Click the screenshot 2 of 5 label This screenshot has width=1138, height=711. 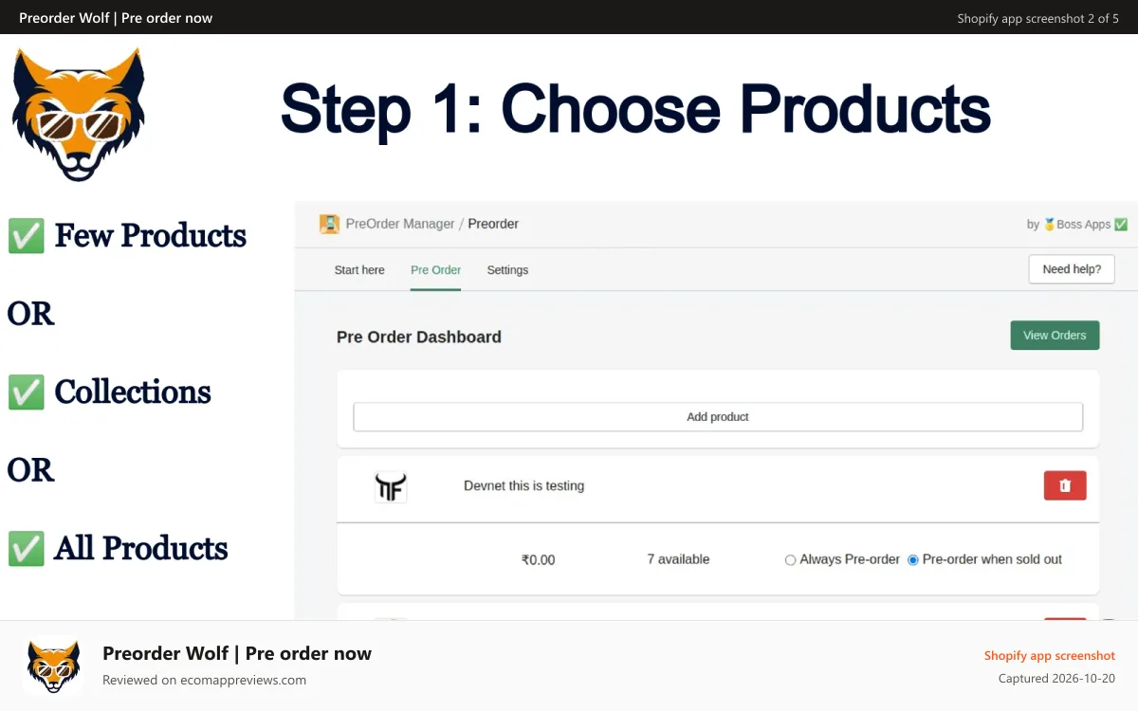click(x=1037, y=18)
